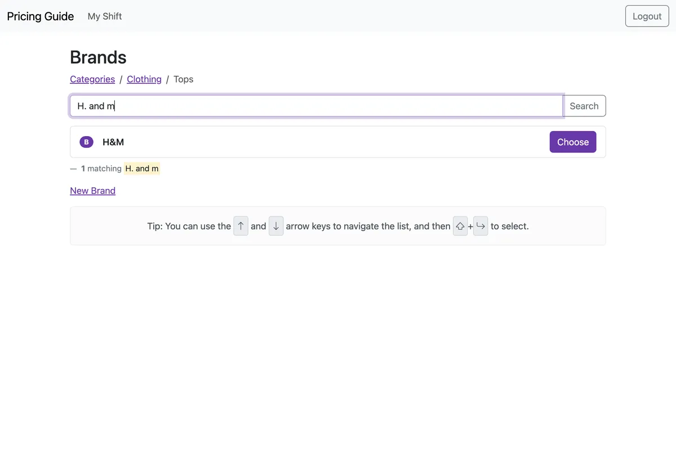Click the current Tops breadcrumb text

tap(183, 79)
